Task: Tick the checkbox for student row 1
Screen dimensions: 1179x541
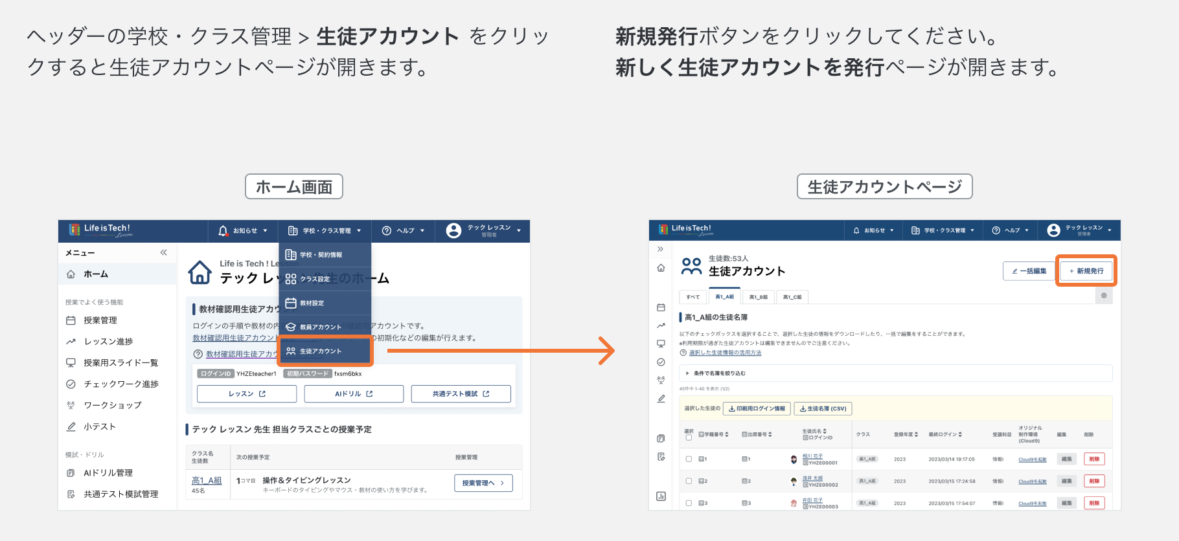Action: tap(689, 459)
